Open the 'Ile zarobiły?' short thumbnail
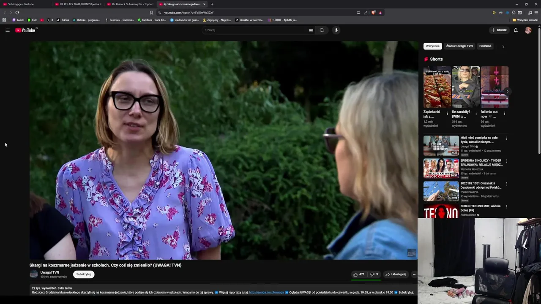Viewport: 541px width, 304px height. (466, 87)
